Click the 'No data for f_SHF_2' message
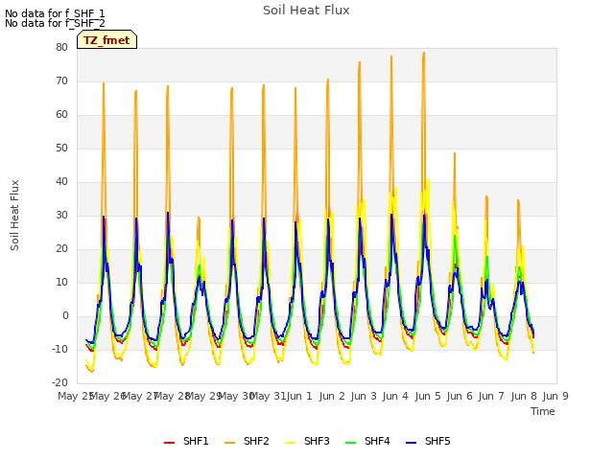This screenshot has height=460, width=614. pyautogui.click(x=55, y=23)
